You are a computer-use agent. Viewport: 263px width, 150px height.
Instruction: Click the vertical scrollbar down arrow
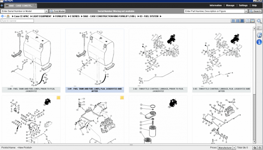tap(254, 141)
